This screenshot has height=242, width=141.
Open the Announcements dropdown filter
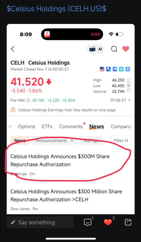[x=55, y=141]
